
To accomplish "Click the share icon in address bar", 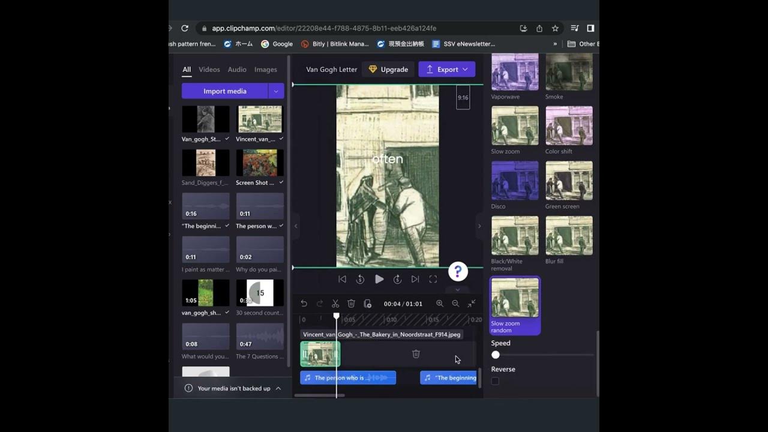I will [x=539, y=28].
